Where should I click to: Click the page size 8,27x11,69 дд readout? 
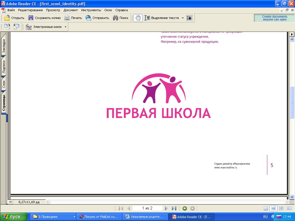29,202
